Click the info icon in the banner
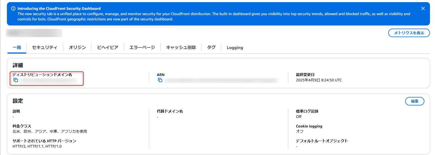This screenshot has width=435, height=155. [x=13, y=8]
